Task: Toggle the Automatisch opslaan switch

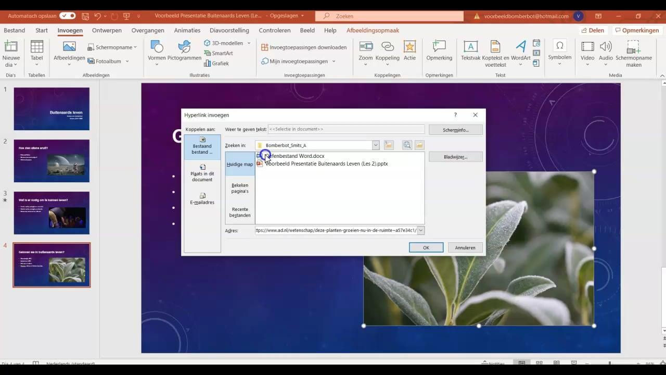Action: 67,16
